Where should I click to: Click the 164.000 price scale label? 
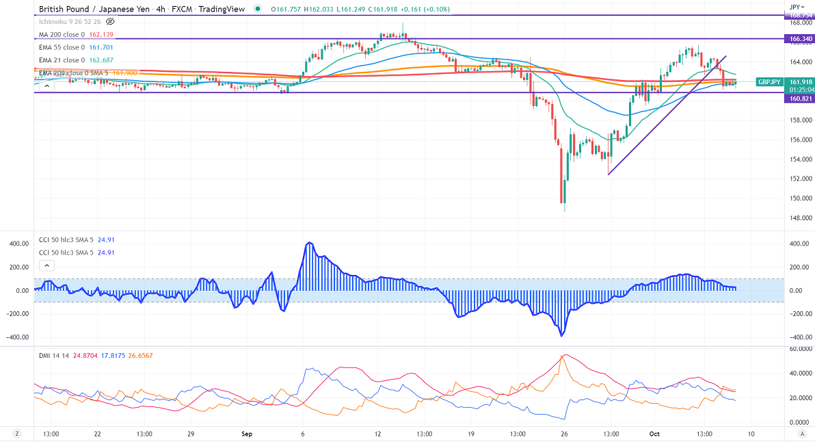click(x=801, y=62)
